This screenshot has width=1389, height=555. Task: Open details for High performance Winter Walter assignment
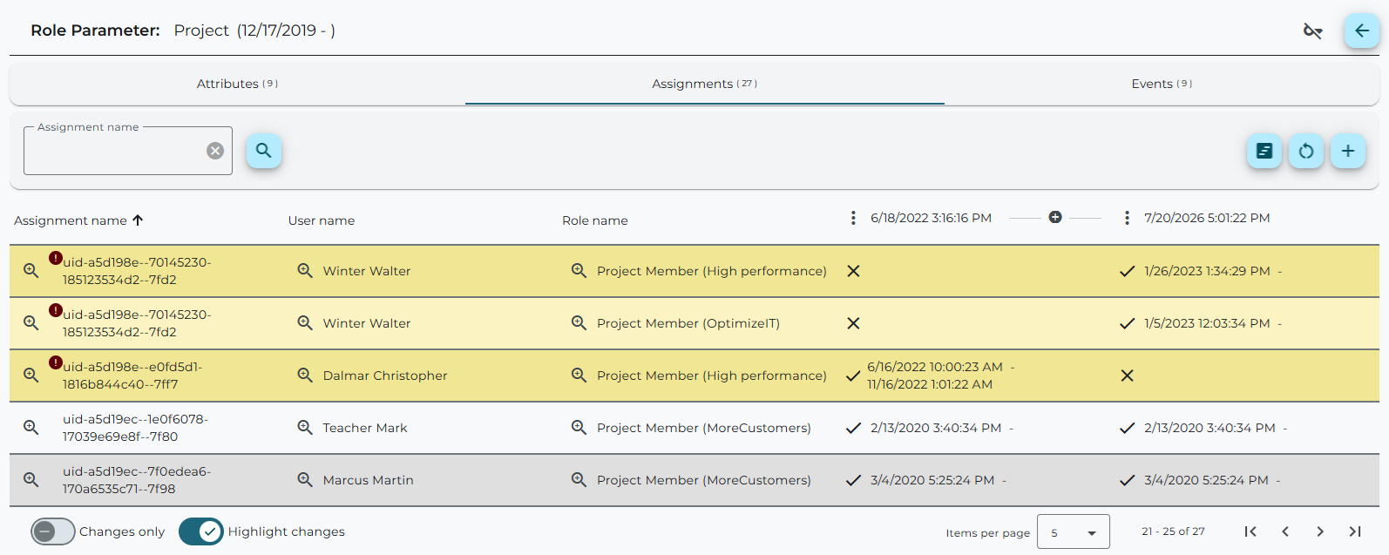pos(31,271)
